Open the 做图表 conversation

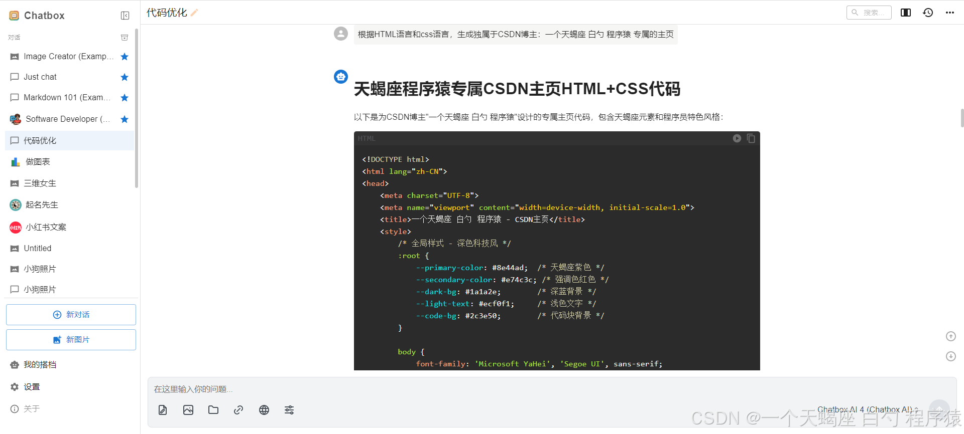click(69, 162)
